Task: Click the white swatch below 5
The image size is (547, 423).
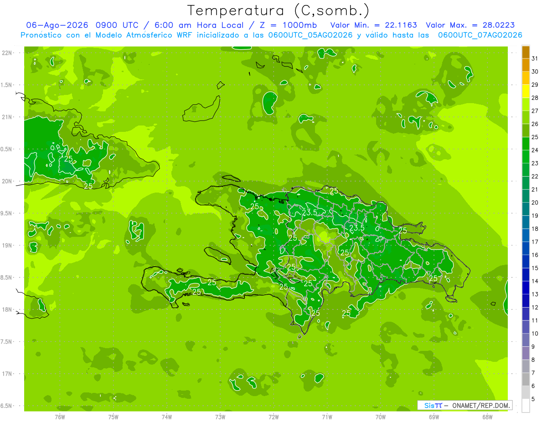Action: (526, 406)
